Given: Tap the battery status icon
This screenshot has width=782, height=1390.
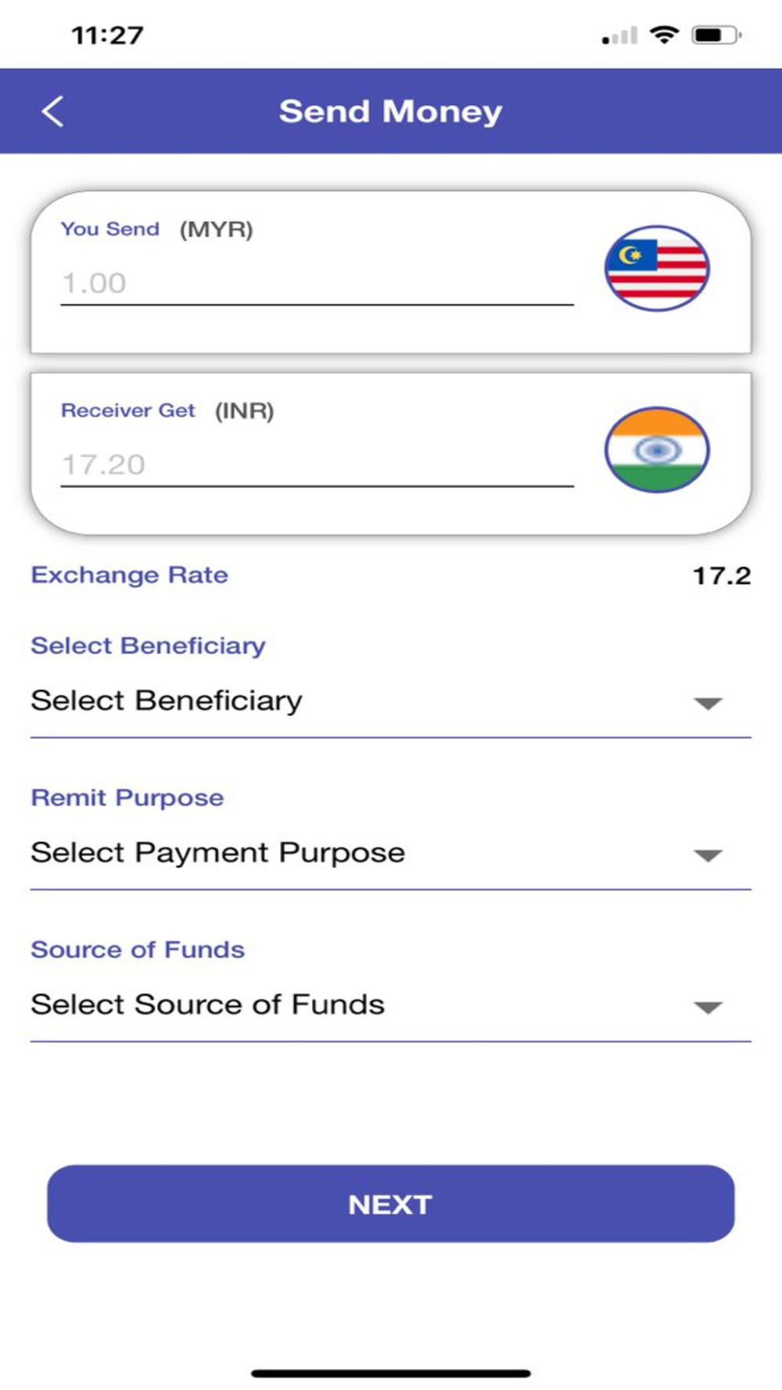Looking at the screenshot, I should tap(716, 35).
